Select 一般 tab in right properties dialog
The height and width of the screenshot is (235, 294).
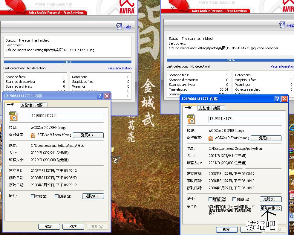coord(190,108)
